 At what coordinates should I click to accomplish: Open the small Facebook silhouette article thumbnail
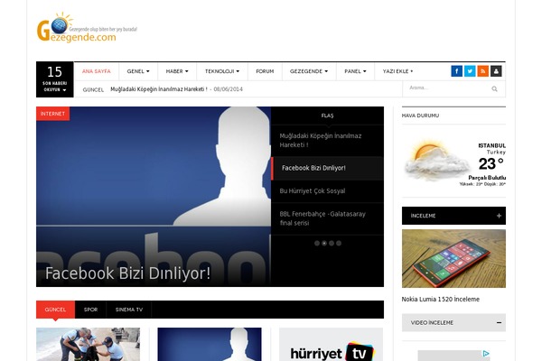210,344
